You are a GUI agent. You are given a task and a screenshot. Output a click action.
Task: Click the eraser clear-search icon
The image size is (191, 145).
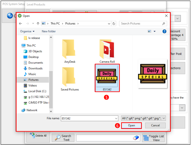136,138
